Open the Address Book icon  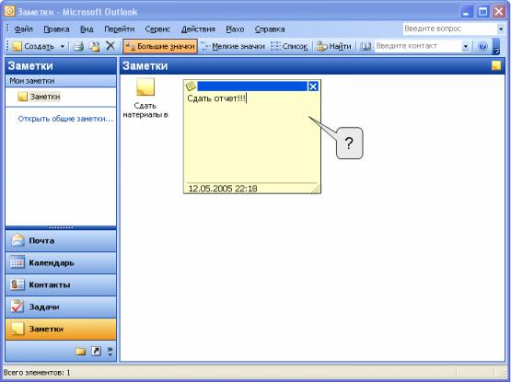(x=366, y=47)
